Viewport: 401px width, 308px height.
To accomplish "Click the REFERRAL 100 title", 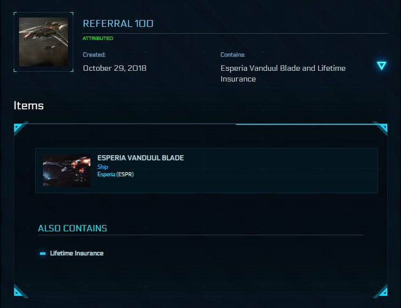I will (118, 23).
